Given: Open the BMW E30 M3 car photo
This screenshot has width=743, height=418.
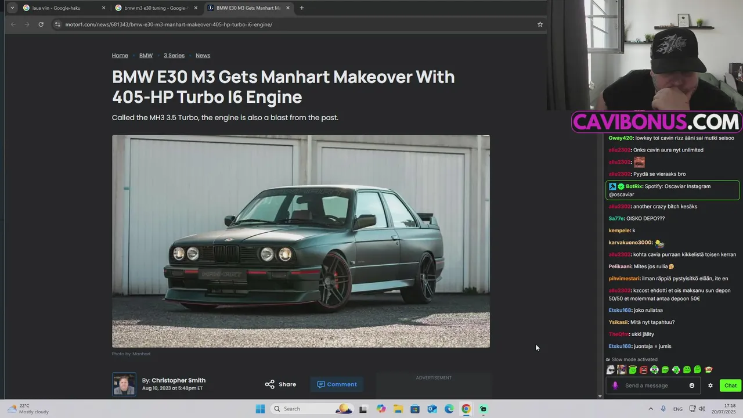Looking at the screenshot, I should 301,241.
